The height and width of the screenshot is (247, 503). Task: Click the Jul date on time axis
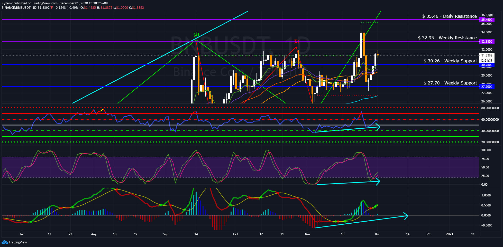pyautogui.click(x=22, y=234)
